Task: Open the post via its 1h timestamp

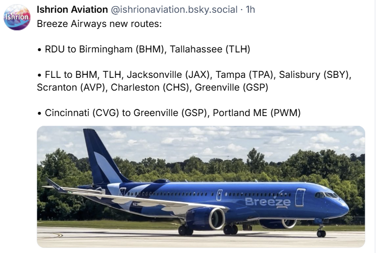Action: coord(250,10)
